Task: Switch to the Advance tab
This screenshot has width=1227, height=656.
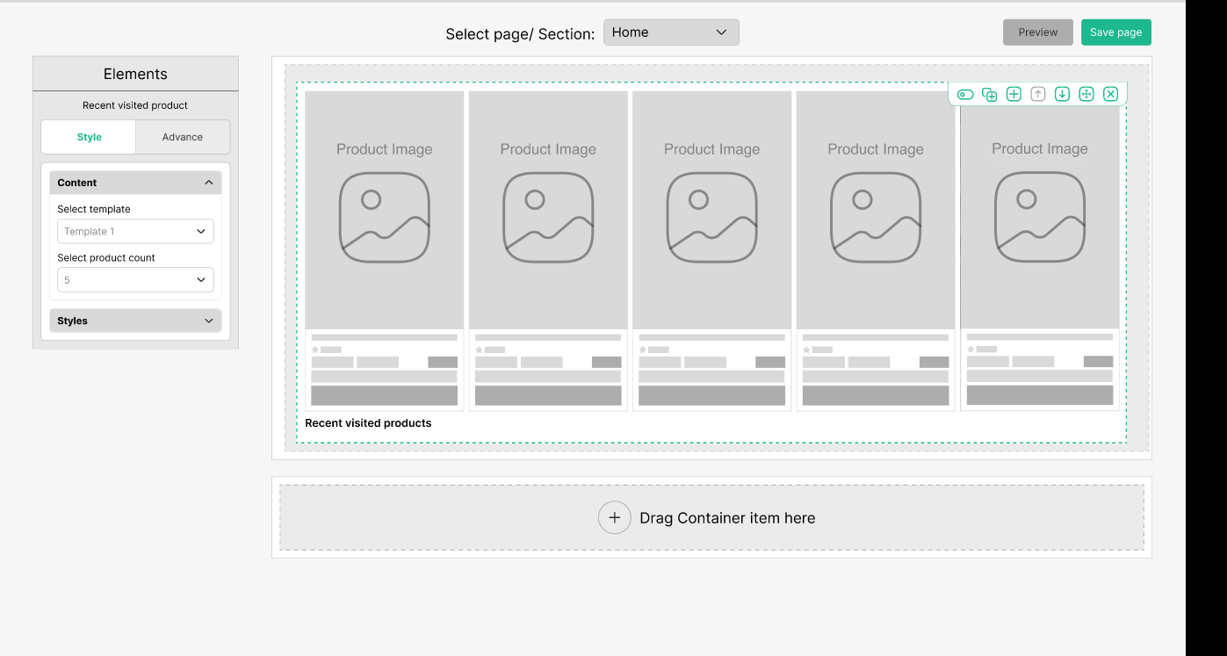Action: coord(183,137)
